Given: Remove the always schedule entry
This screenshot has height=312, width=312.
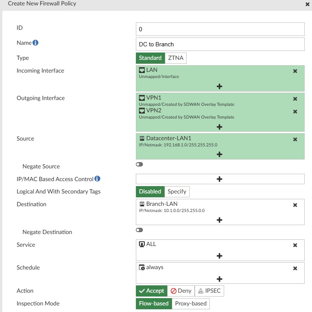Looking at the screenshot, I should 295,268.
